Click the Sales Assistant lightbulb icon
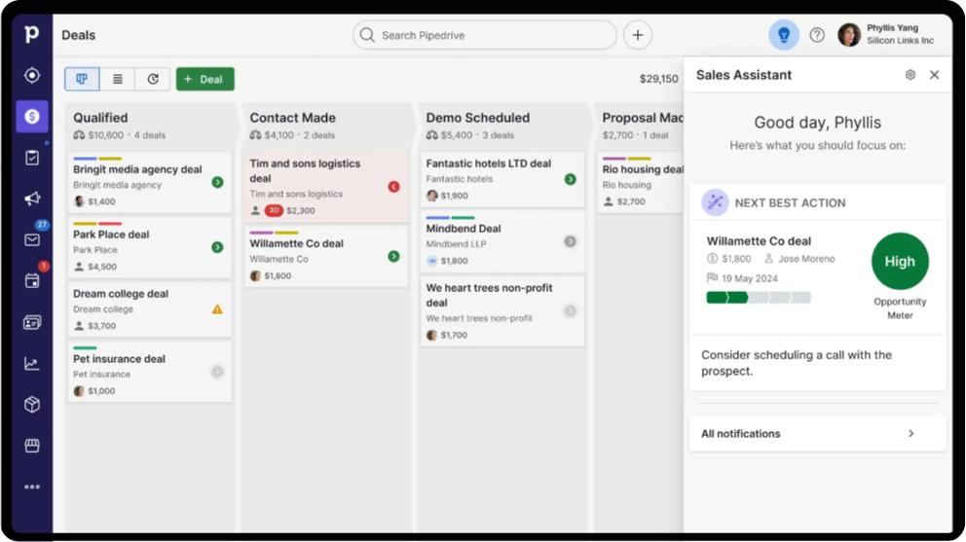This screenshot has height=542, width=966. pyautogui.click(x=783, y=35)
